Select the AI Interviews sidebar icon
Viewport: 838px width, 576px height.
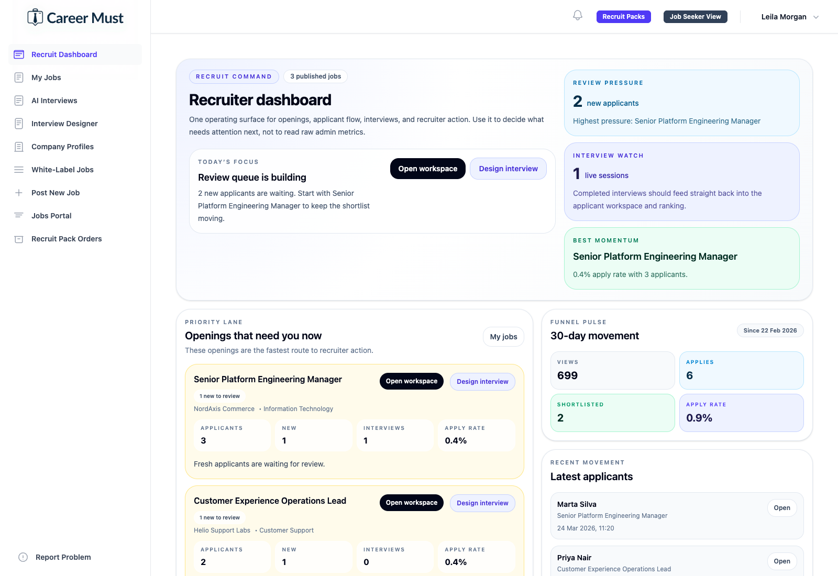point(19,100)
